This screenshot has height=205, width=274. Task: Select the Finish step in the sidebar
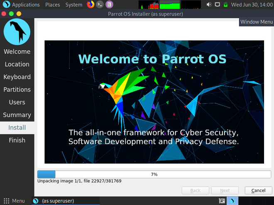pos(17,140)
